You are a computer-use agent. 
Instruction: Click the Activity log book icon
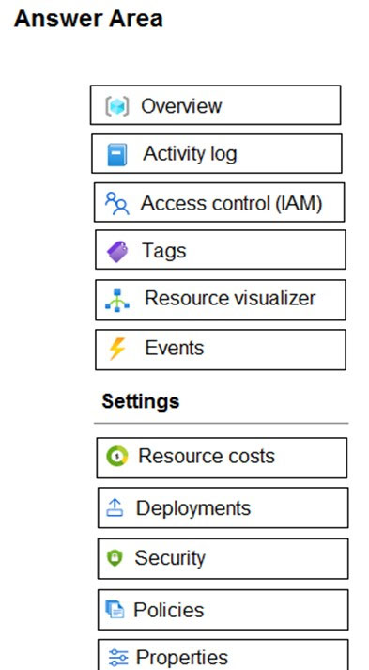[x=117, y=154]
